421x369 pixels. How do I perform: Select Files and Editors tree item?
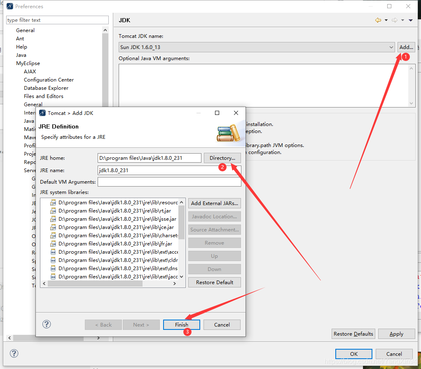click(x=44, y=96)
